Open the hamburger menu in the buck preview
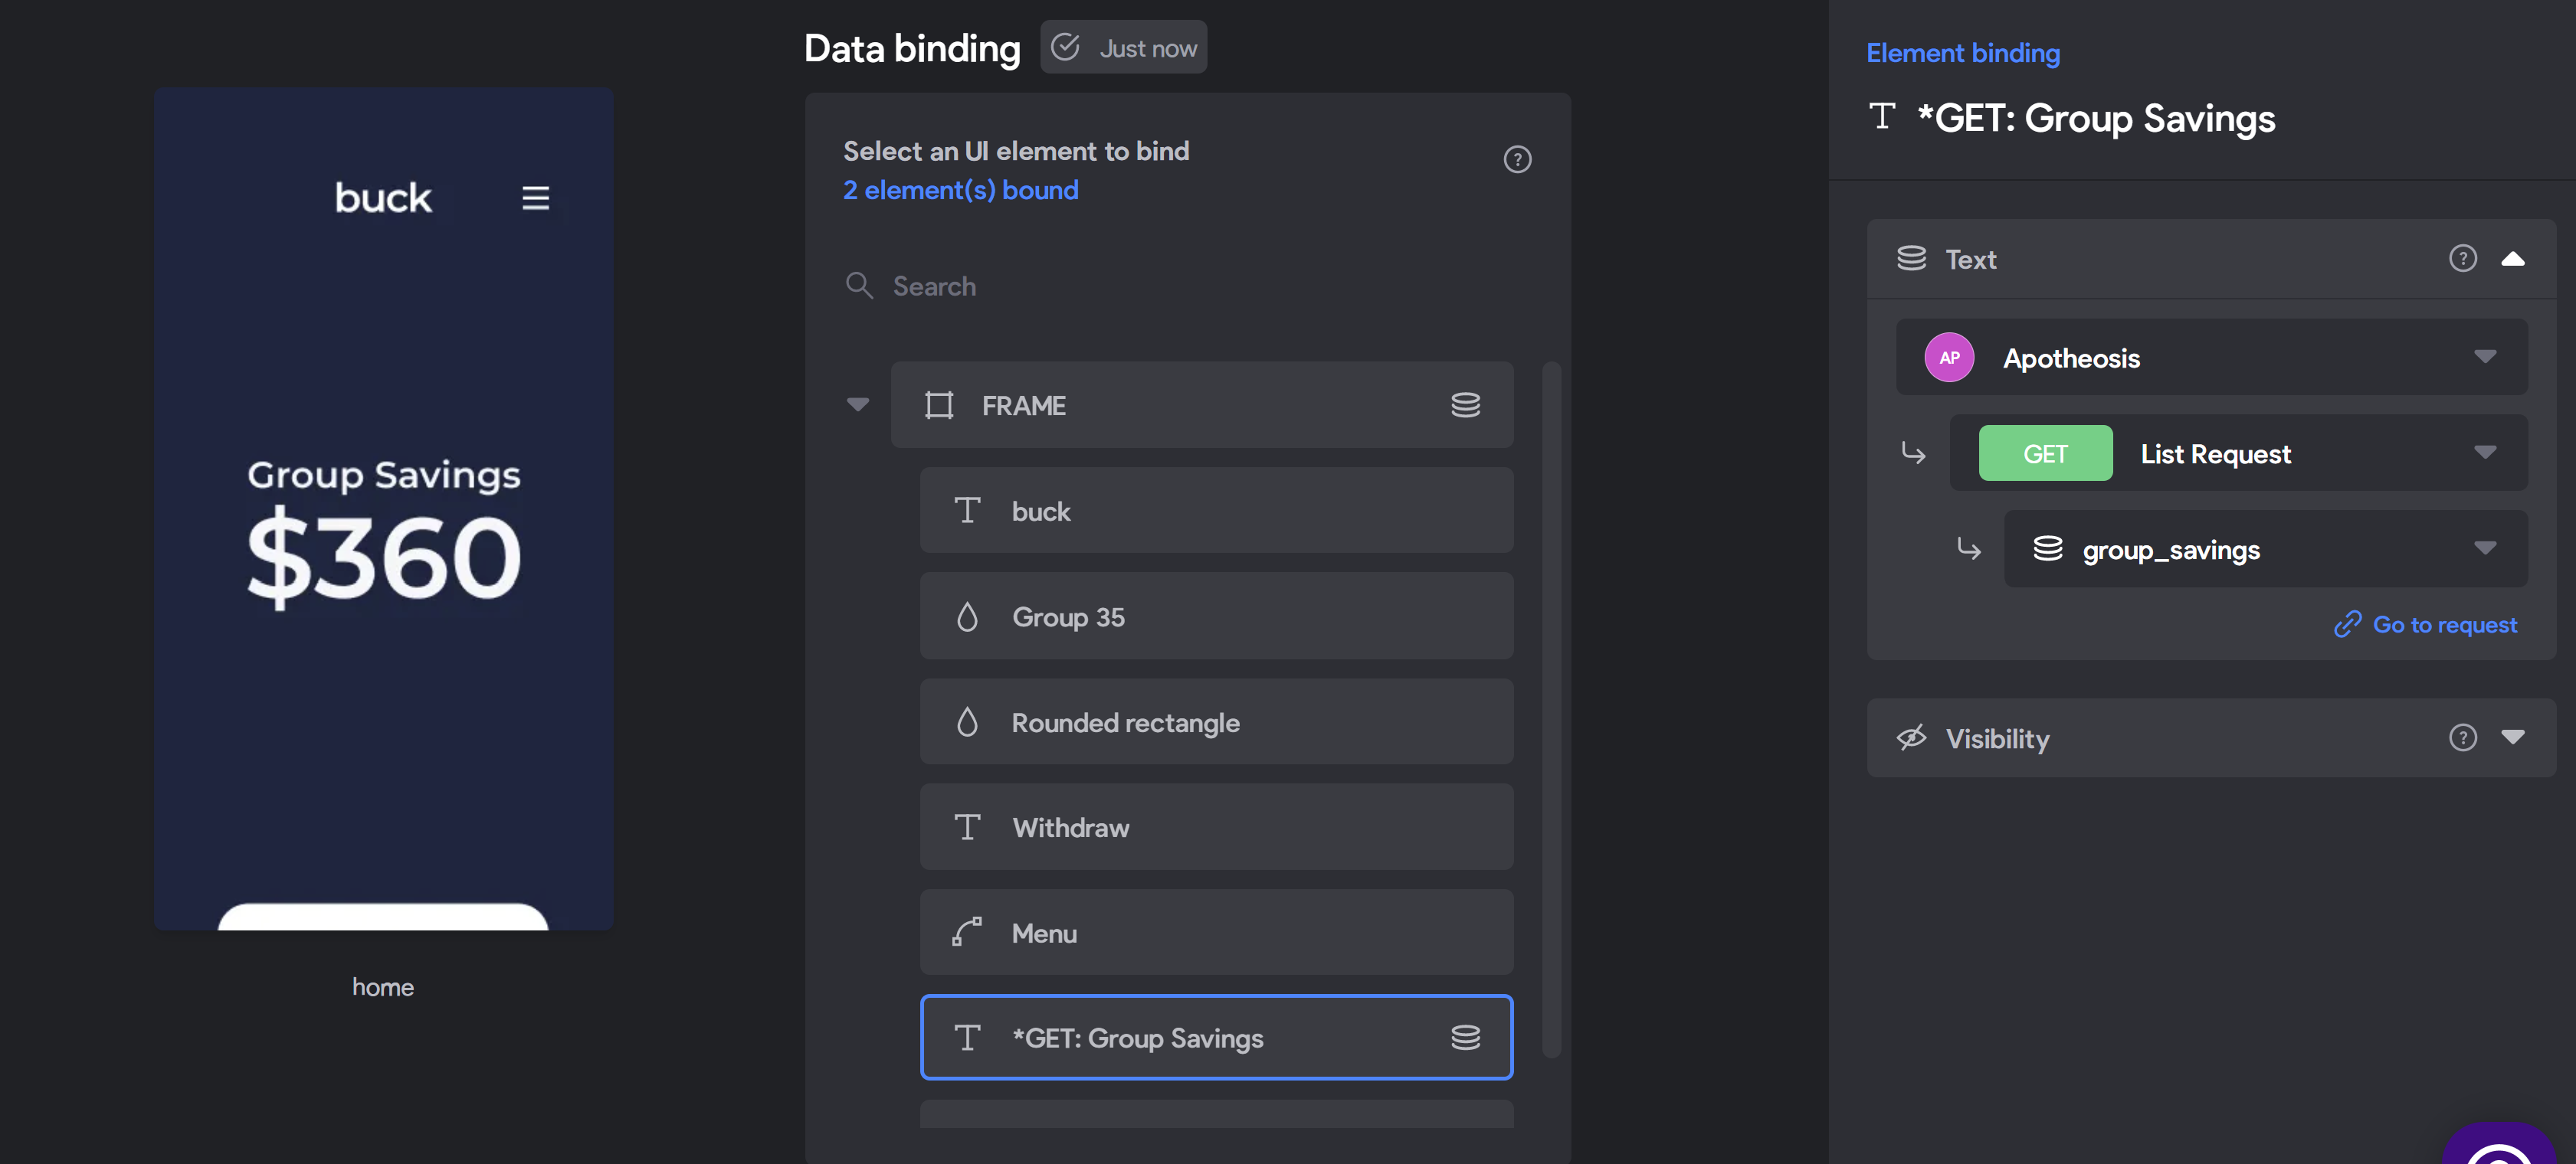This screenshot has height=1164, width=2576. point(535,198)
